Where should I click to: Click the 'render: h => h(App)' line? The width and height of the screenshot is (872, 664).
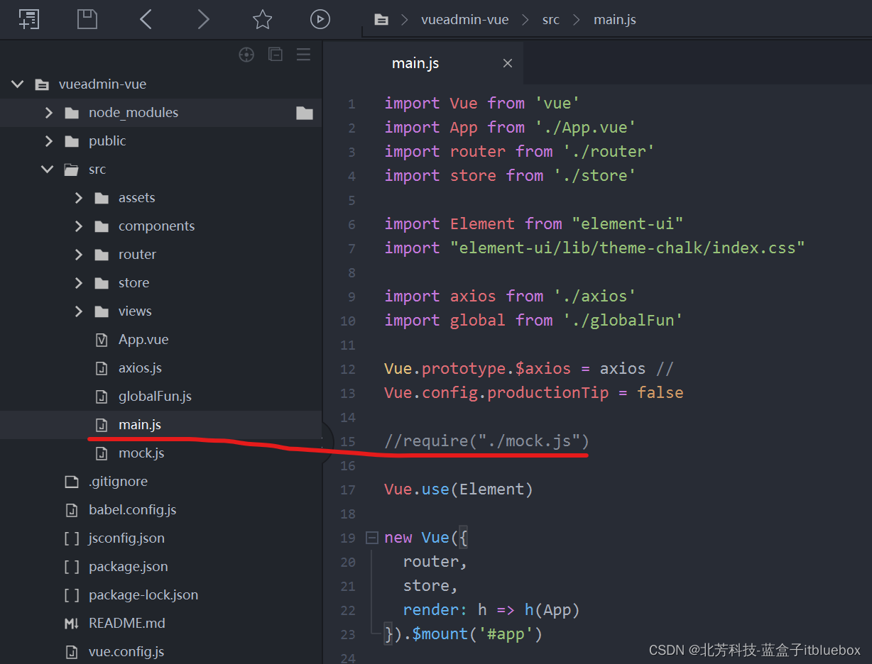[491, 610]
